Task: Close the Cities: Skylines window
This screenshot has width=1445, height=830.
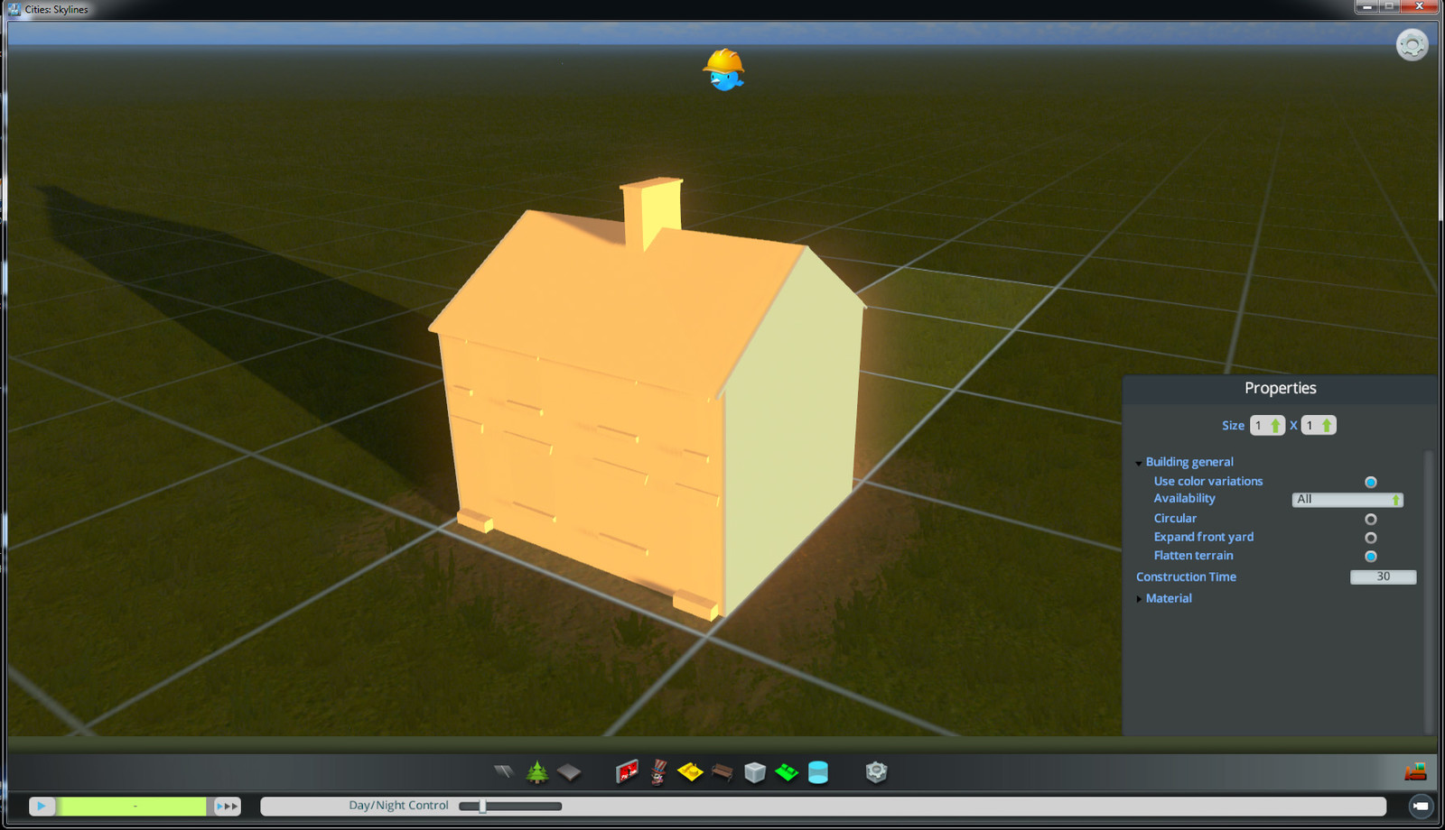Action: (1420, 6)
